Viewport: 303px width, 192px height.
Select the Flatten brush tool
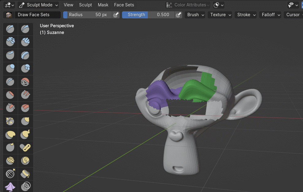[x=10, y=95]
